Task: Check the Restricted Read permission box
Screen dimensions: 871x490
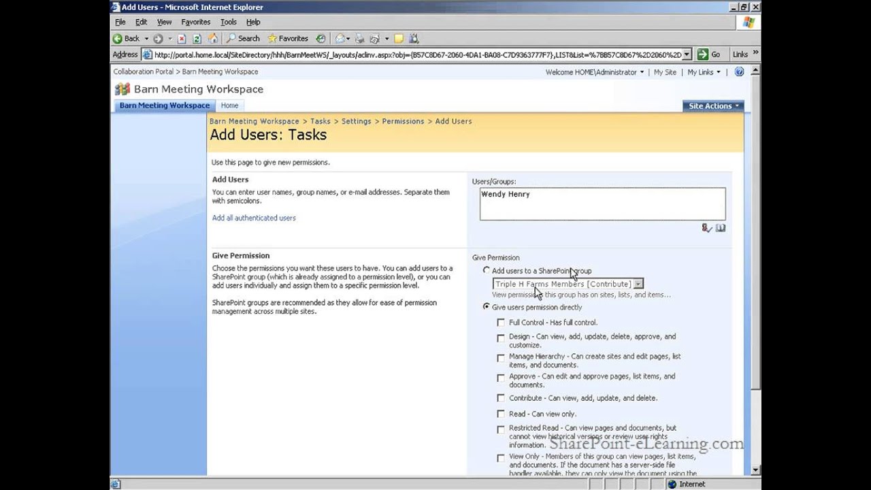Action: coord(501,429)
